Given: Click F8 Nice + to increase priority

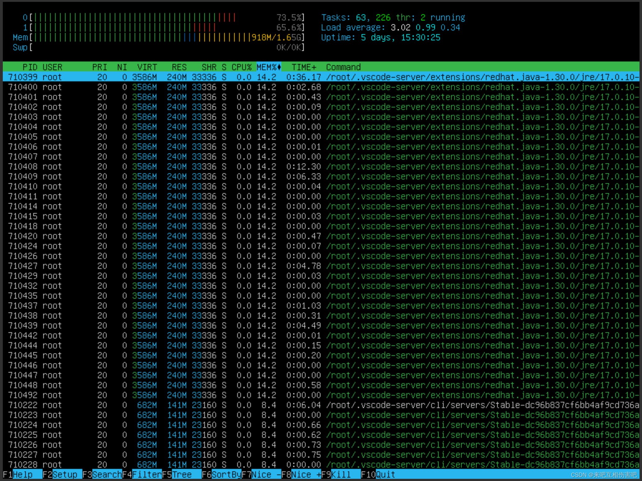Looking at the screenshot, I should (306, 474).
